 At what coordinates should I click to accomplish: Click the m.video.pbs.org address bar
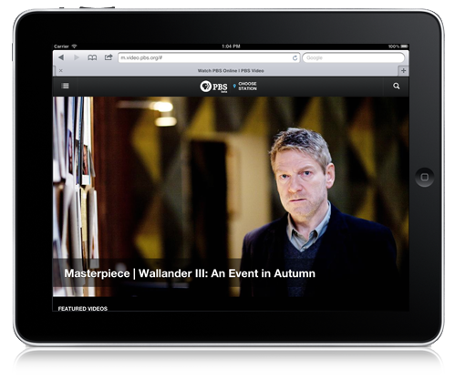[x=209, y=57]
